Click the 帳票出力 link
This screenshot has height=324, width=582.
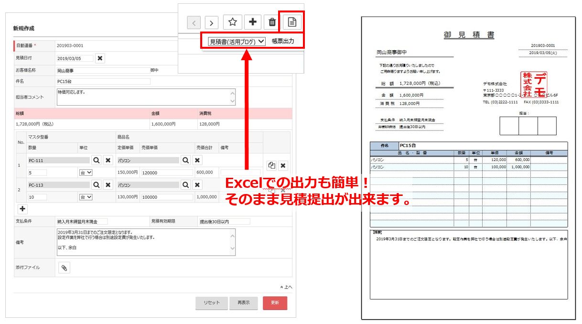coord(283,42)
